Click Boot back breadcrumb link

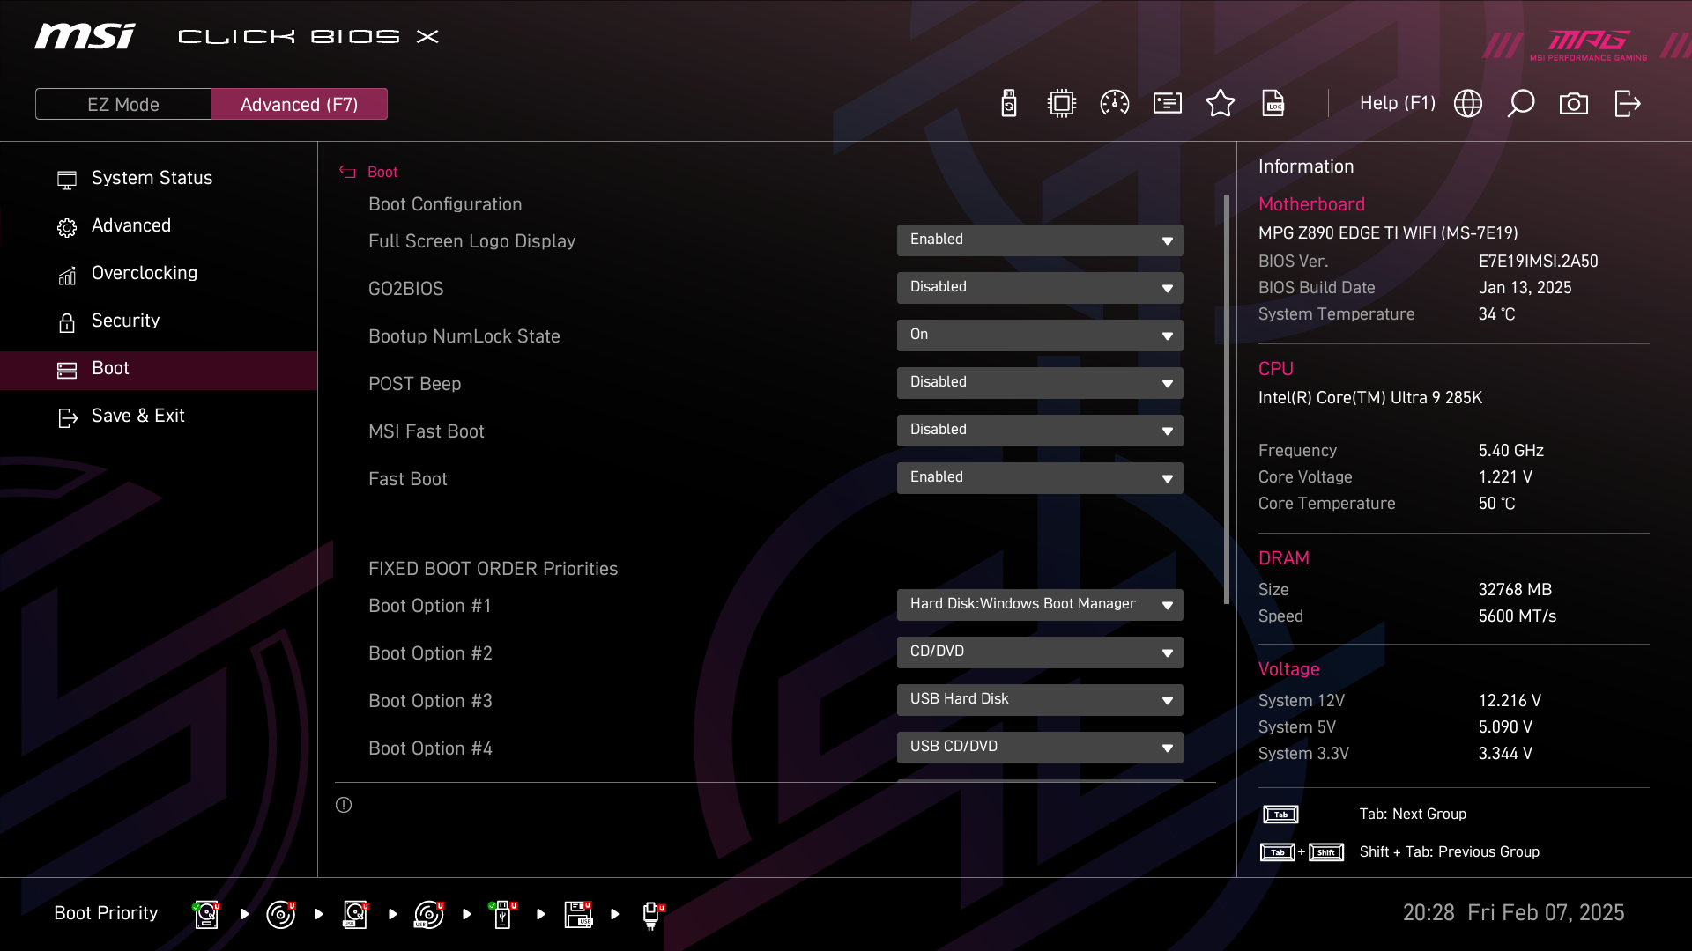click(382, 173)
